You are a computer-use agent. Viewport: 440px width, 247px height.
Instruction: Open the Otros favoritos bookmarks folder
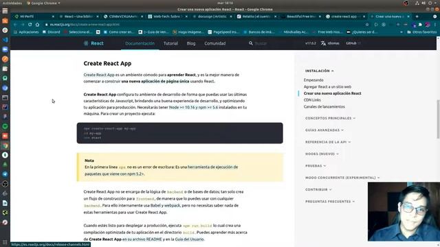[421, 32]
